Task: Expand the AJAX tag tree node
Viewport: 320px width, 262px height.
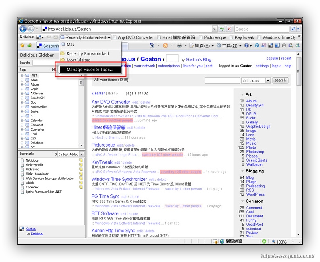Action: pyautogui.click(x=22, y=80)
